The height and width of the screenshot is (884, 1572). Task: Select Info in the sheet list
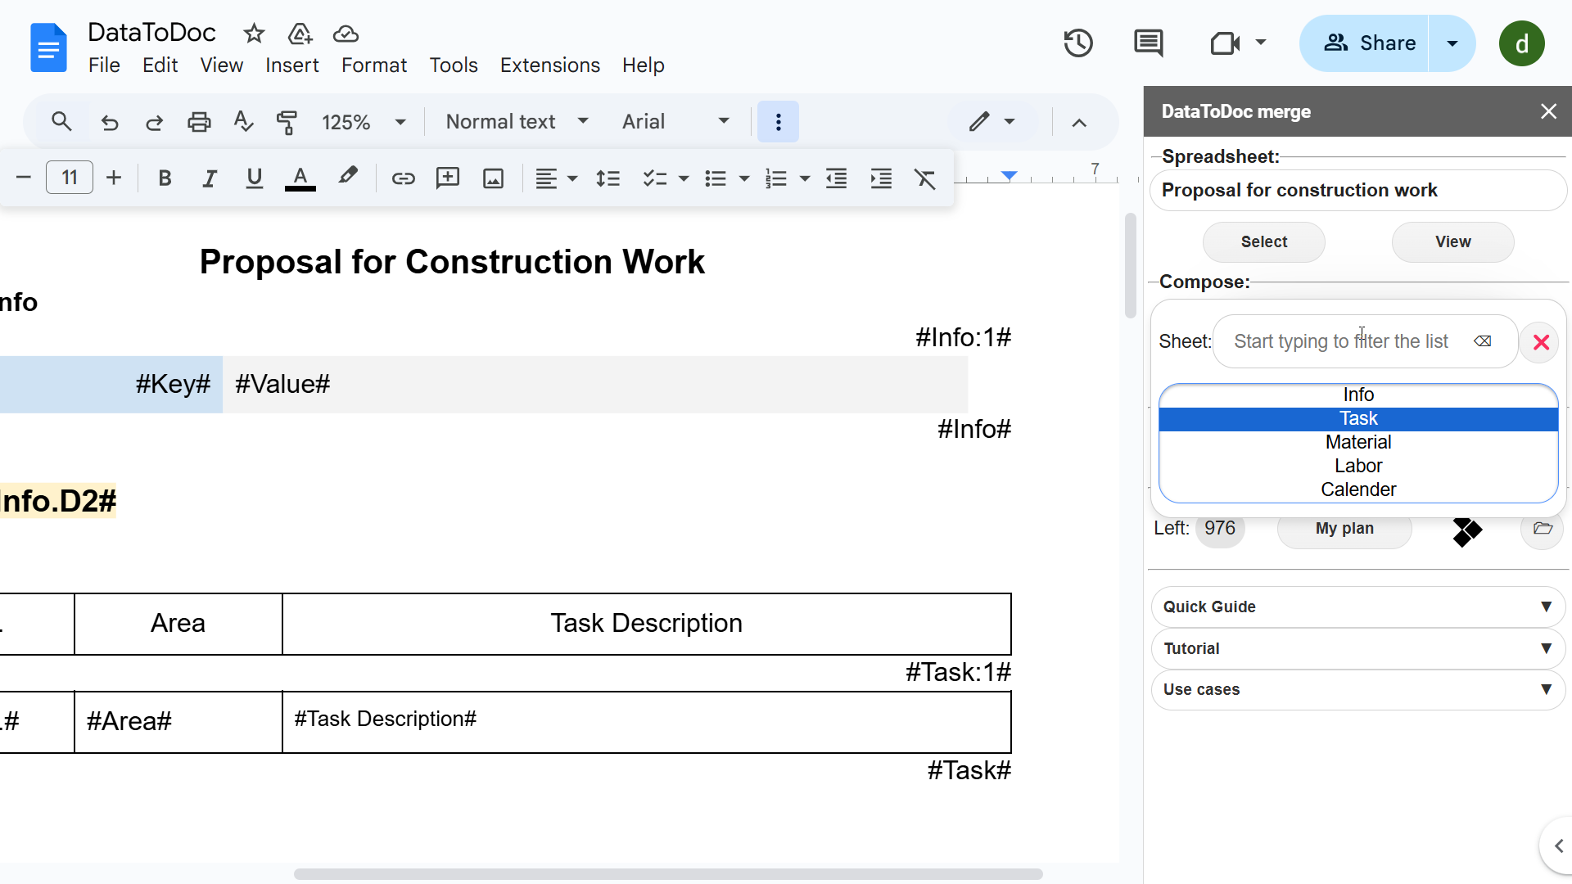tap(1358, 395)
